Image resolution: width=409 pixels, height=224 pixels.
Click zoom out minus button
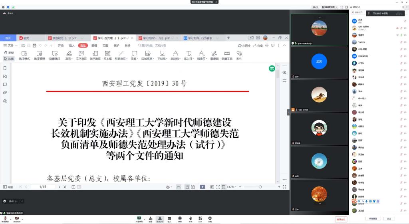240,187
